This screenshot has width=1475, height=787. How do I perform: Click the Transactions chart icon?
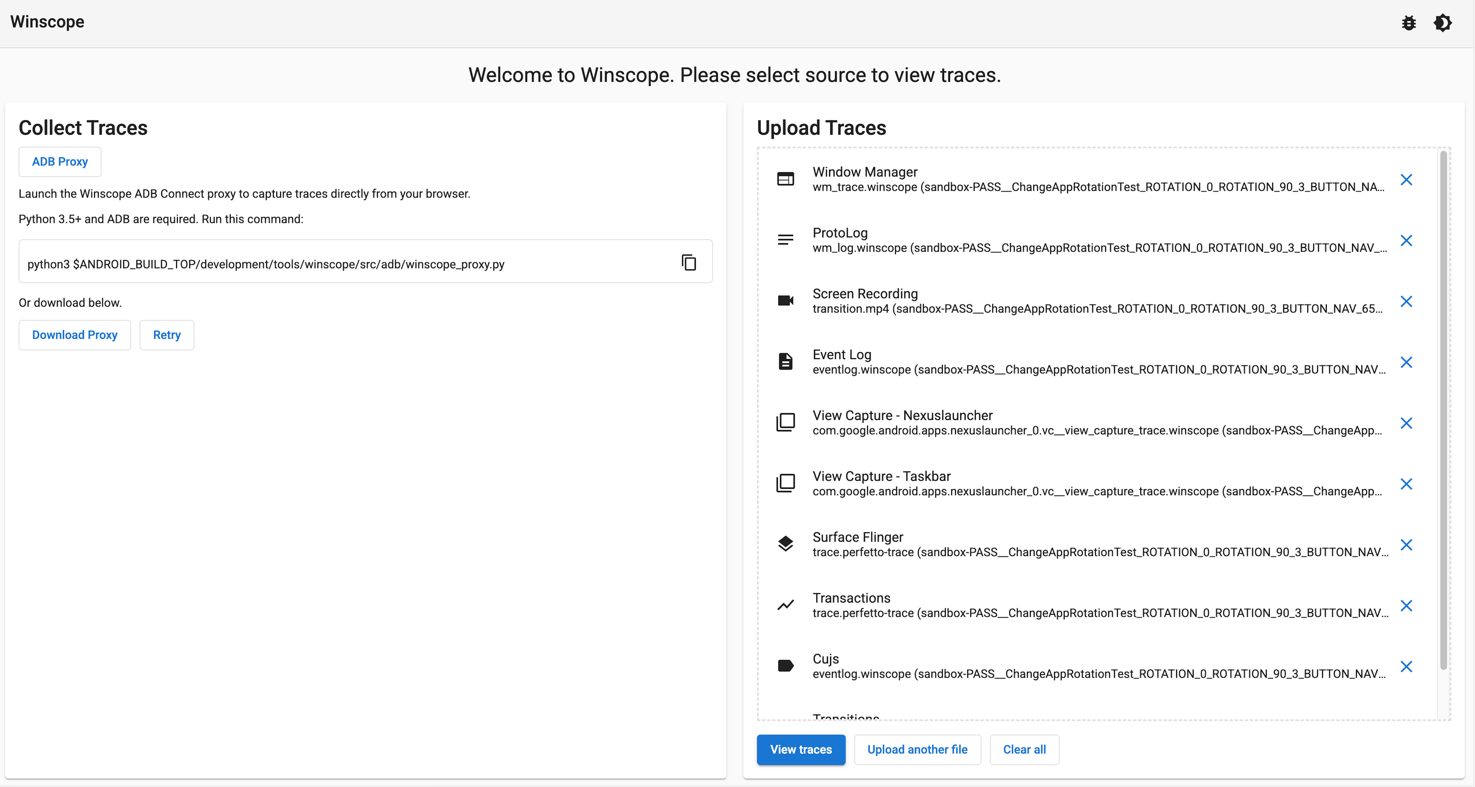click(785, 605)
